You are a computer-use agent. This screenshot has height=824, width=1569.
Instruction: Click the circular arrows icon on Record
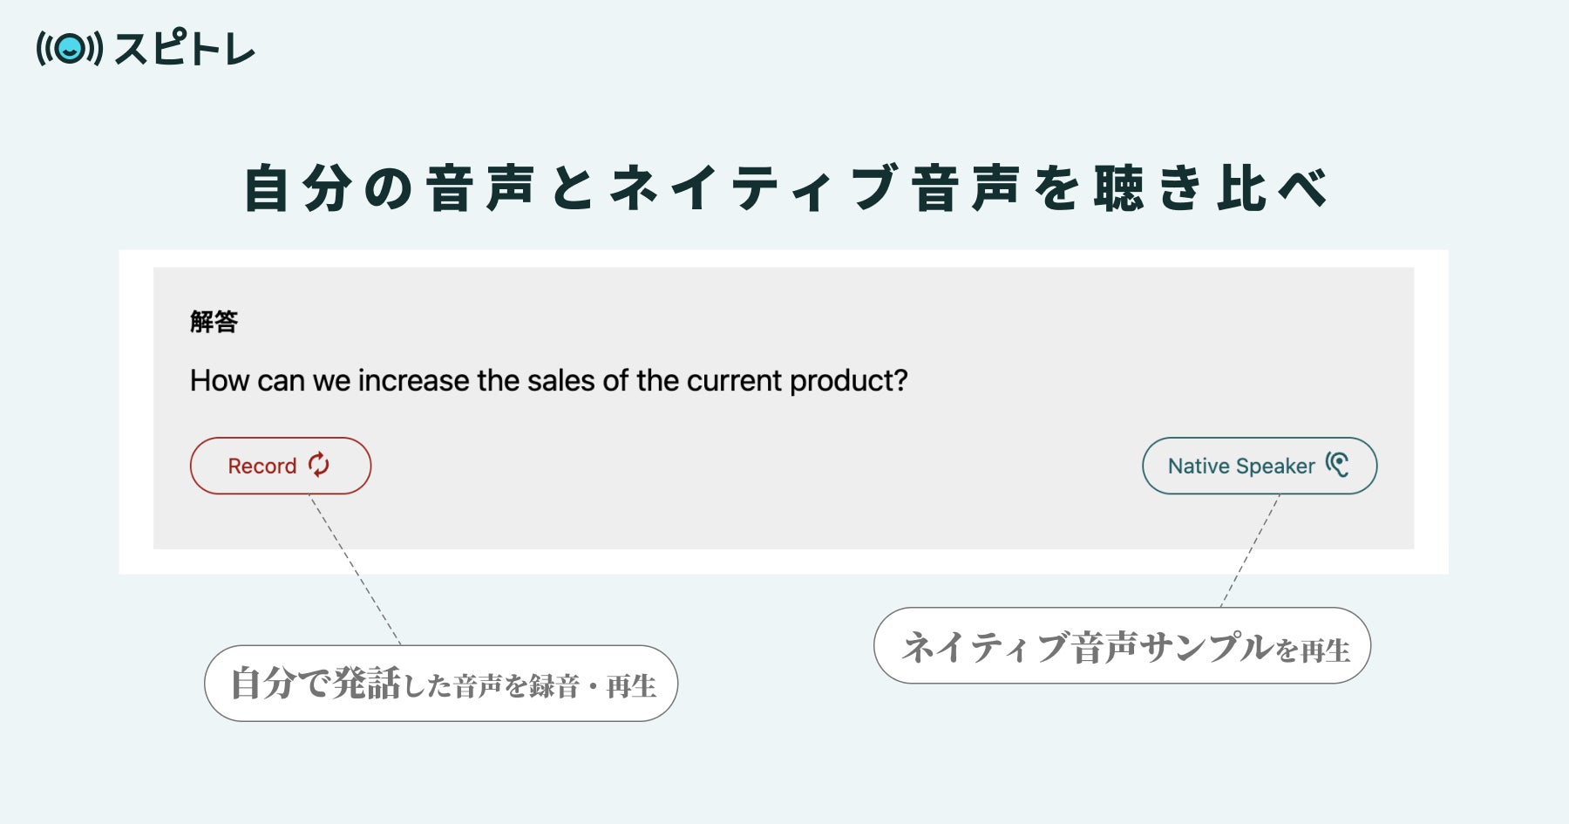319,465
